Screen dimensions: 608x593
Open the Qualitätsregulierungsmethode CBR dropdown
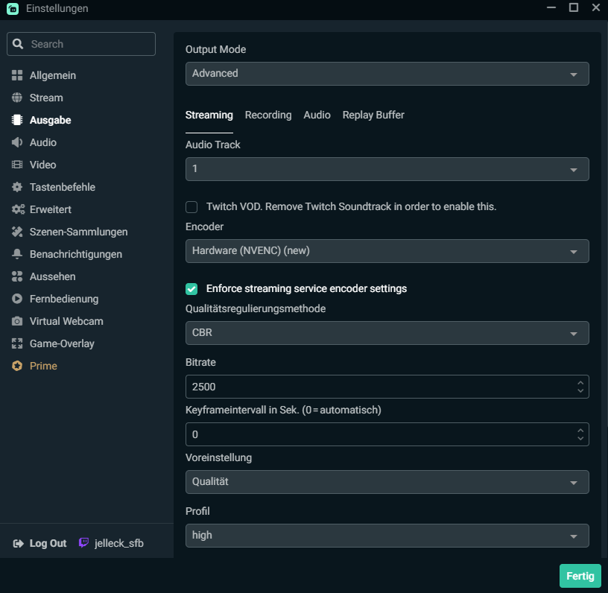pyautogui.click(x=387, y=333)
